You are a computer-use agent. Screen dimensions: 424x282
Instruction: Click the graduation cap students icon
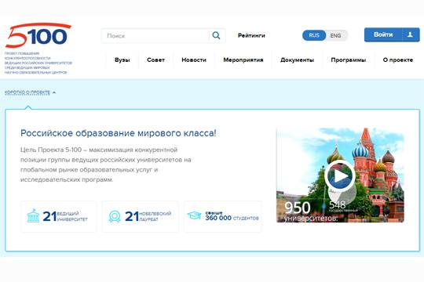pyautogui.click(x=195, y=215)
